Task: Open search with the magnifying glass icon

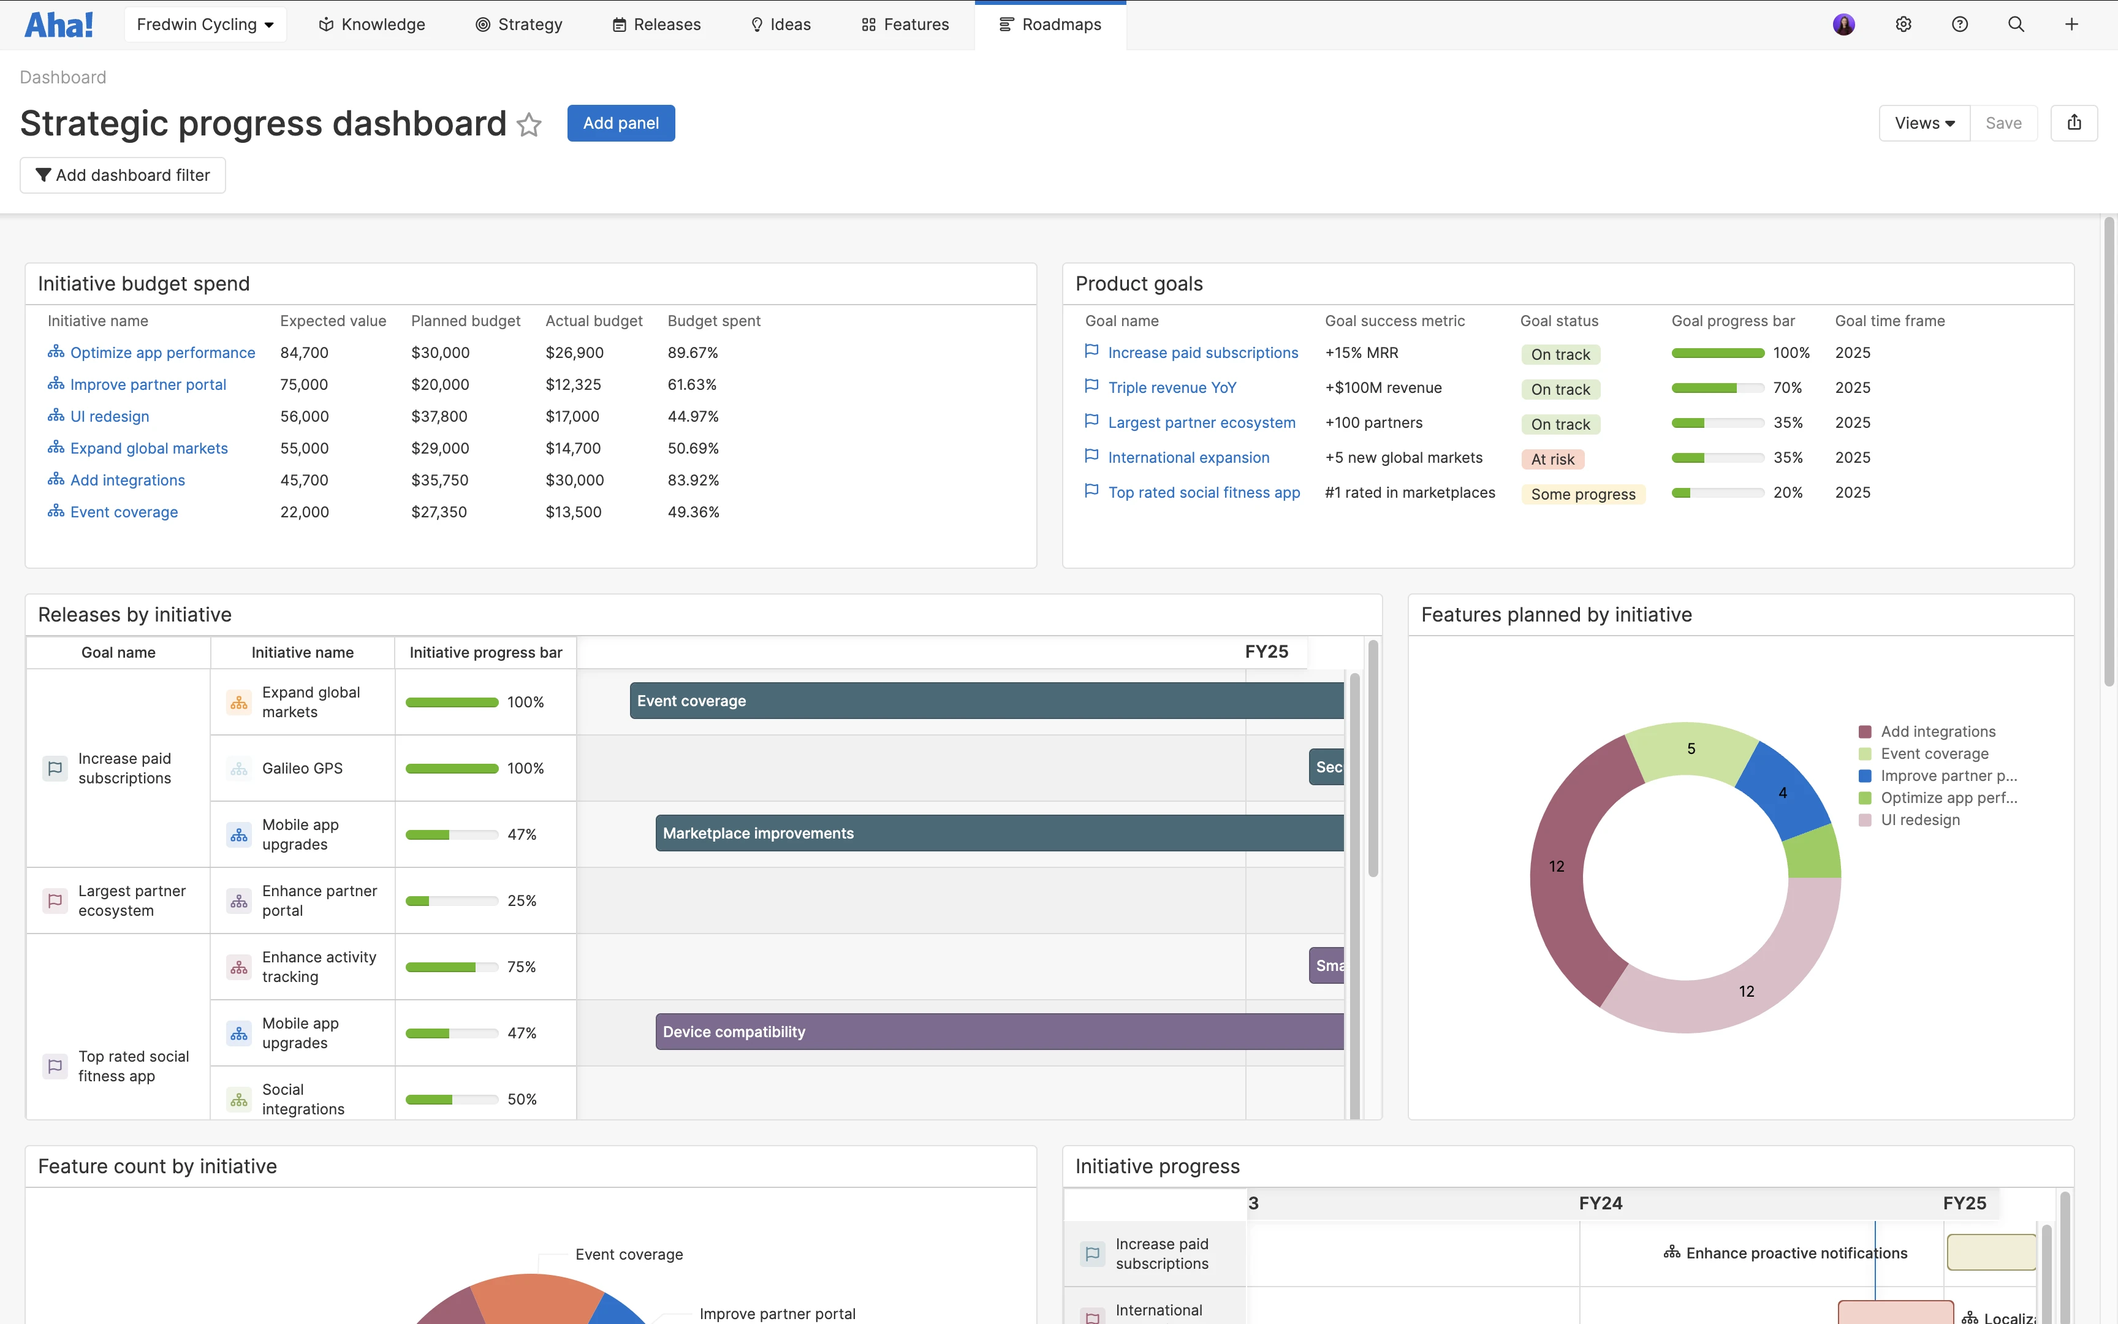Action: (x=2016, y=24)
